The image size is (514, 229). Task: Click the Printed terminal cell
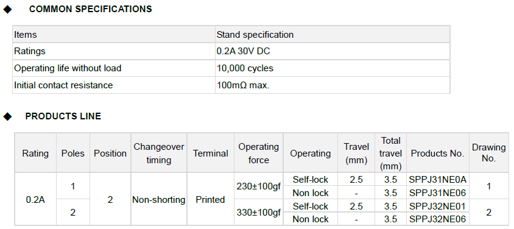[x=210, y=199]
